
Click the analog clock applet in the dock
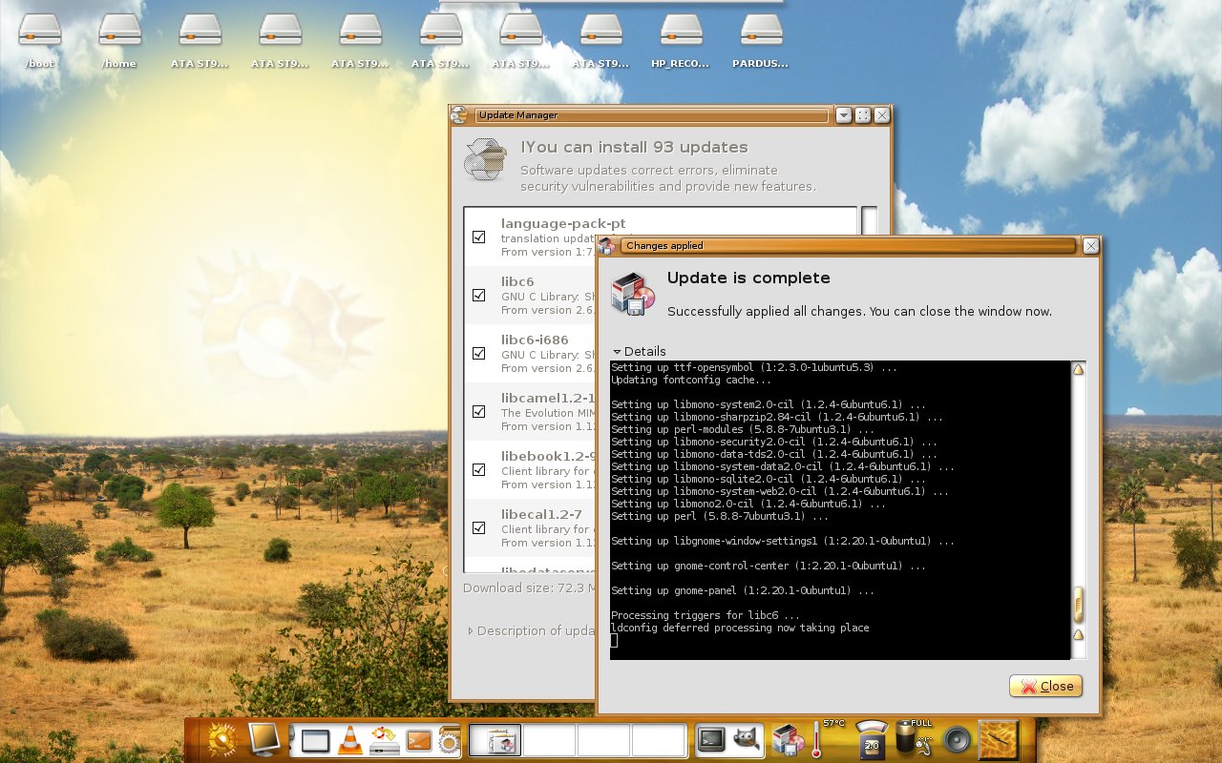[999, 740]
